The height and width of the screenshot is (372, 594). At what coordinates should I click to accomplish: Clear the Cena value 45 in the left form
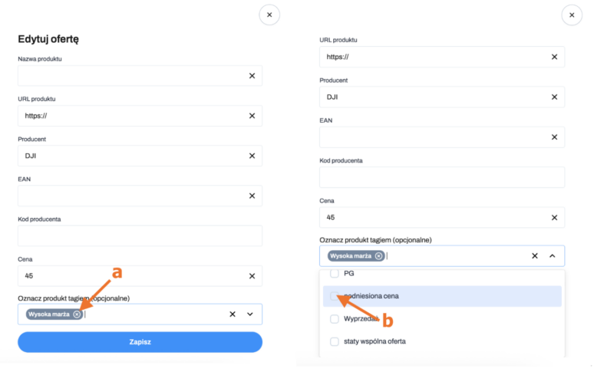pyautogui.click(x=252, y=276)
